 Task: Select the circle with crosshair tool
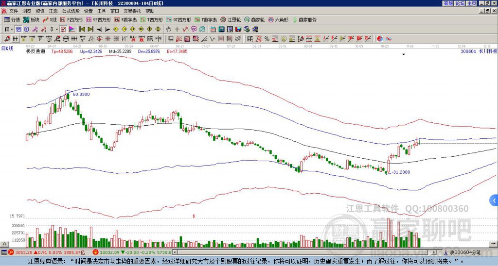click(x=99, y=39)
